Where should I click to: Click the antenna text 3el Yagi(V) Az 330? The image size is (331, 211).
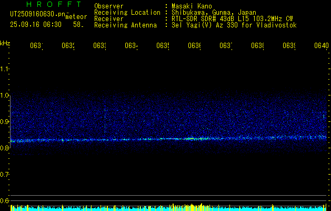(x=205, y=25)
